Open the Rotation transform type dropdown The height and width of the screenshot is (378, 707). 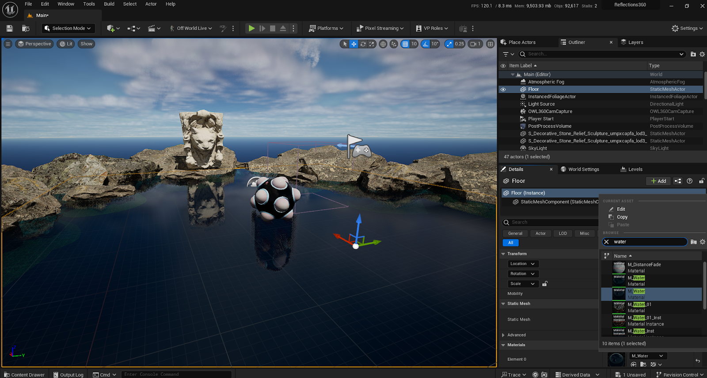click(523, 274)
